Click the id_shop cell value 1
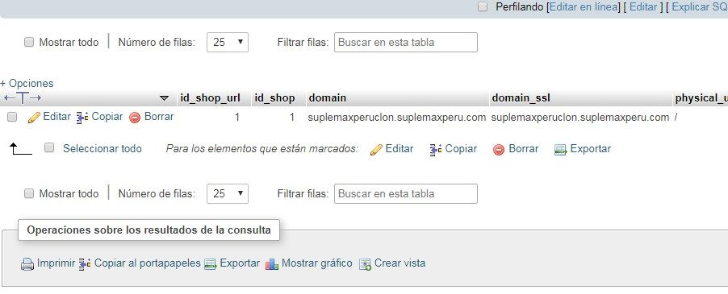The image size is (728, 294). click(x=292, y=118)
